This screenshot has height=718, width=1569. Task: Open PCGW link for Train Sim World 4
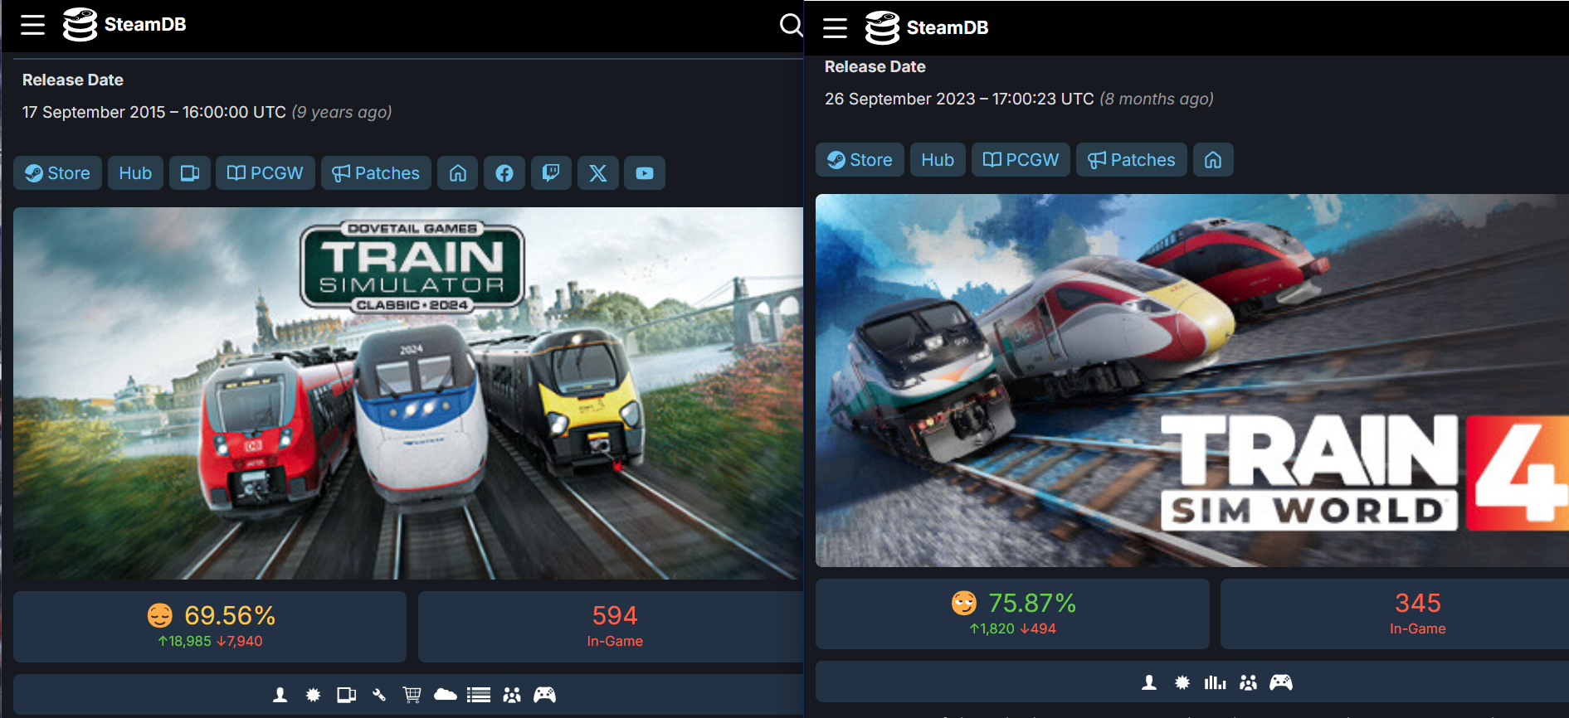coord(1021,160)
